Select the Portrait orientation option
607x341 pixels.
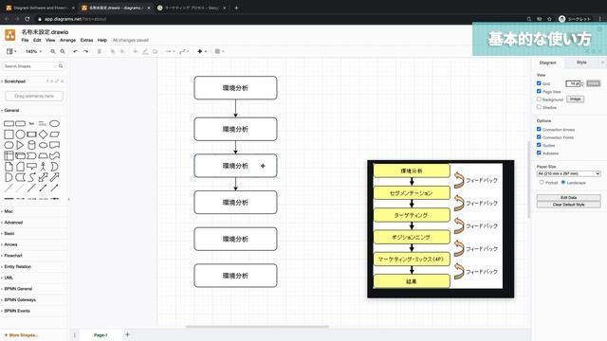pos(542,182)
